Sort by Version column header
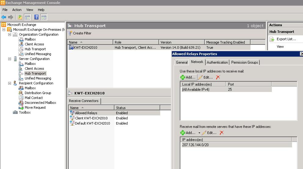This screenshot has height=169, width=303. 182,42
